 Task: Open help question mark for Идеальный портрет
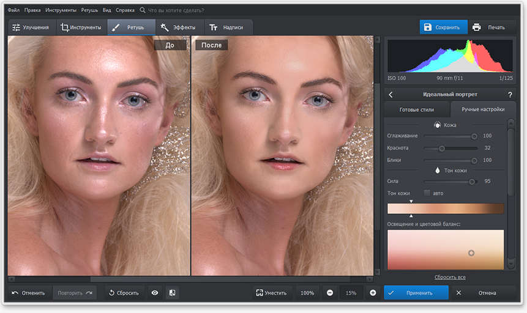coord(510,95)
